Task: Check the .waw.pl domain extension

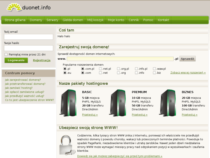Action: [x=155, y=69]
